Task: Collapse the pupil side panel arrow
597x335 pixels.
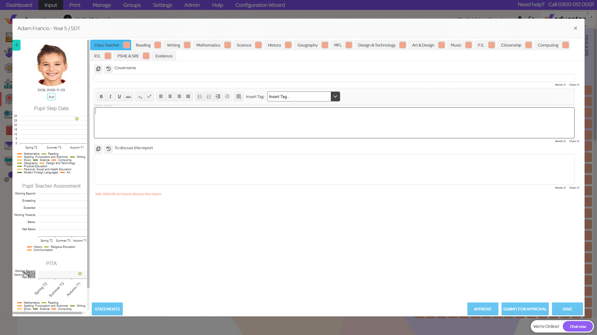Action: tap(16, 45)
